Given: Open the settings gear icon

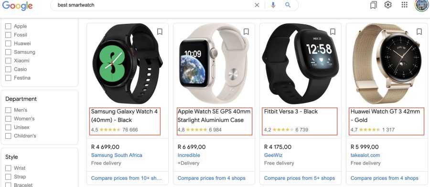Looking at the screenshot, I should (x=388, y=5).
